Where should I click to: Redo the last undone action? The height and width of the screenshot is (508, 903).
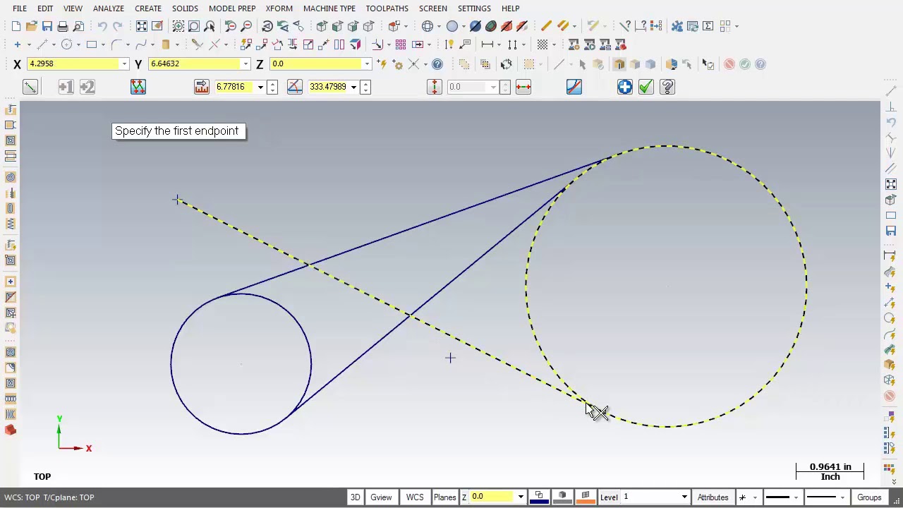tap(118, 26)
